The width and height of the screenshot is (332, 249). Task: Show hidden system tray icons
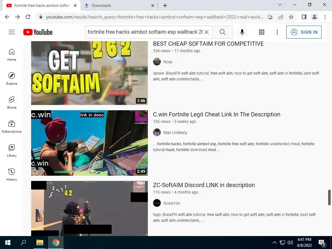pos(274,243)
